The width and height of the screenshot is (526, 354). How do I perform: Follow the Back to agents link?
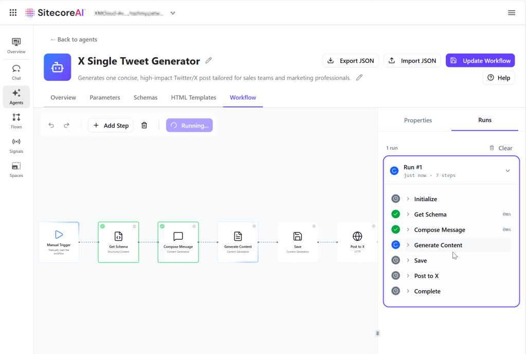coord(74,40)
